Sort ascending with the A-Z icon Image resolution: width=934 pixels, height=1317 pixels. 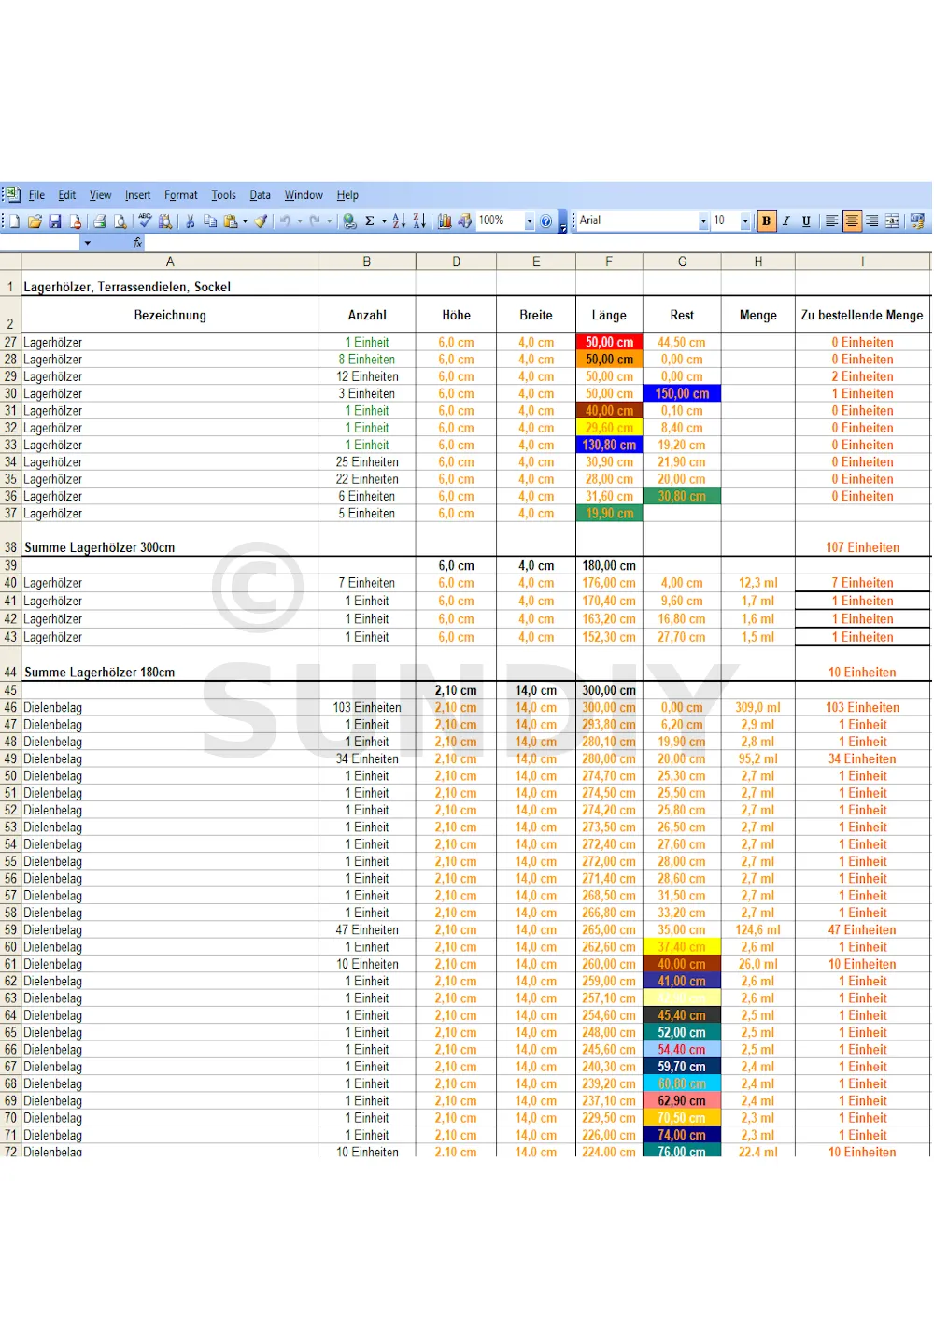(x=399, y=221)
